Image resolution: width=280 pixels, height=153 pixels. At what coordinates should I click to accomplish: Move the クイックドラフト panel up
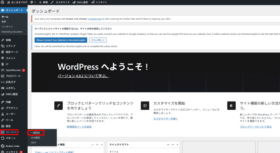tap(168, 145)
